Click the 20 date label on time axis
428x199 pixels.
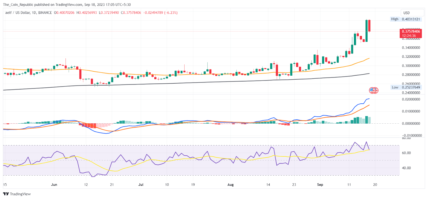(x=375, y=185)
